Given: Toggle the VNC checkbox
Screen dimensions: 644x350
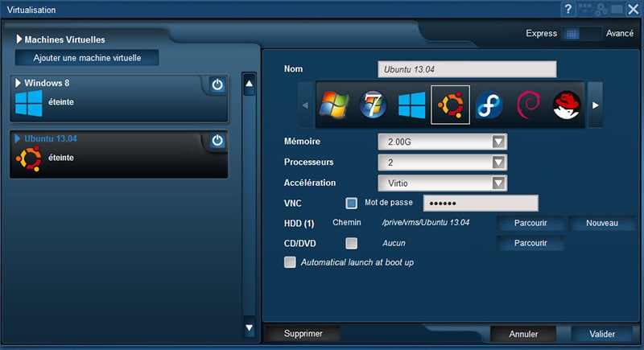Looking at the screenshot, I should click(351, 203).
